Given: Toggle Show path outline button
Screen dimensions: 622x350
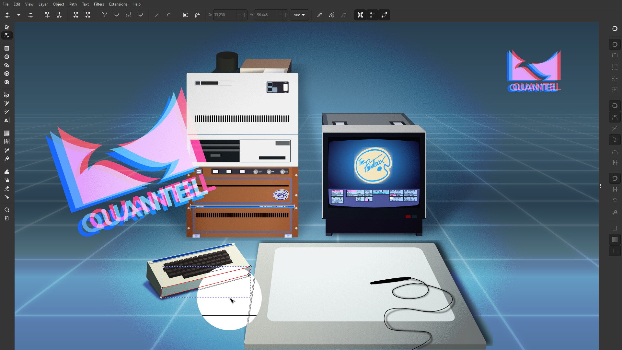Looking at the screenshot, I should (x=384, y=15).
